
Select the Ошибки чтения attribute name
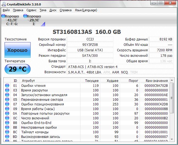pos(34,86)
